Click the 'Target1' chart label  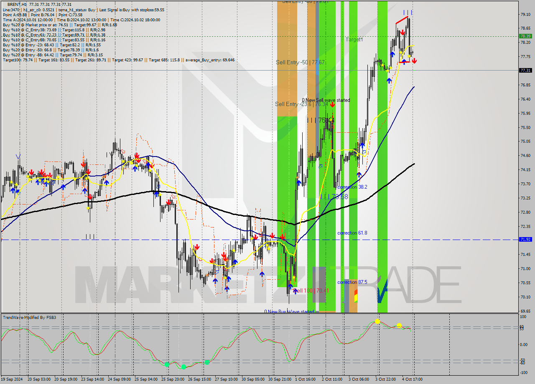coord(354,39)
